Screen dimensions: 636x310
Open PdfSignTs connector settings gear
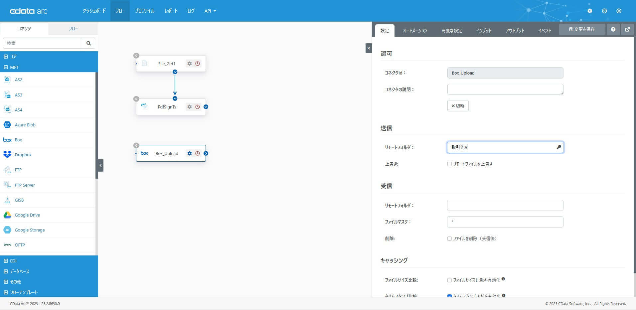190,107
